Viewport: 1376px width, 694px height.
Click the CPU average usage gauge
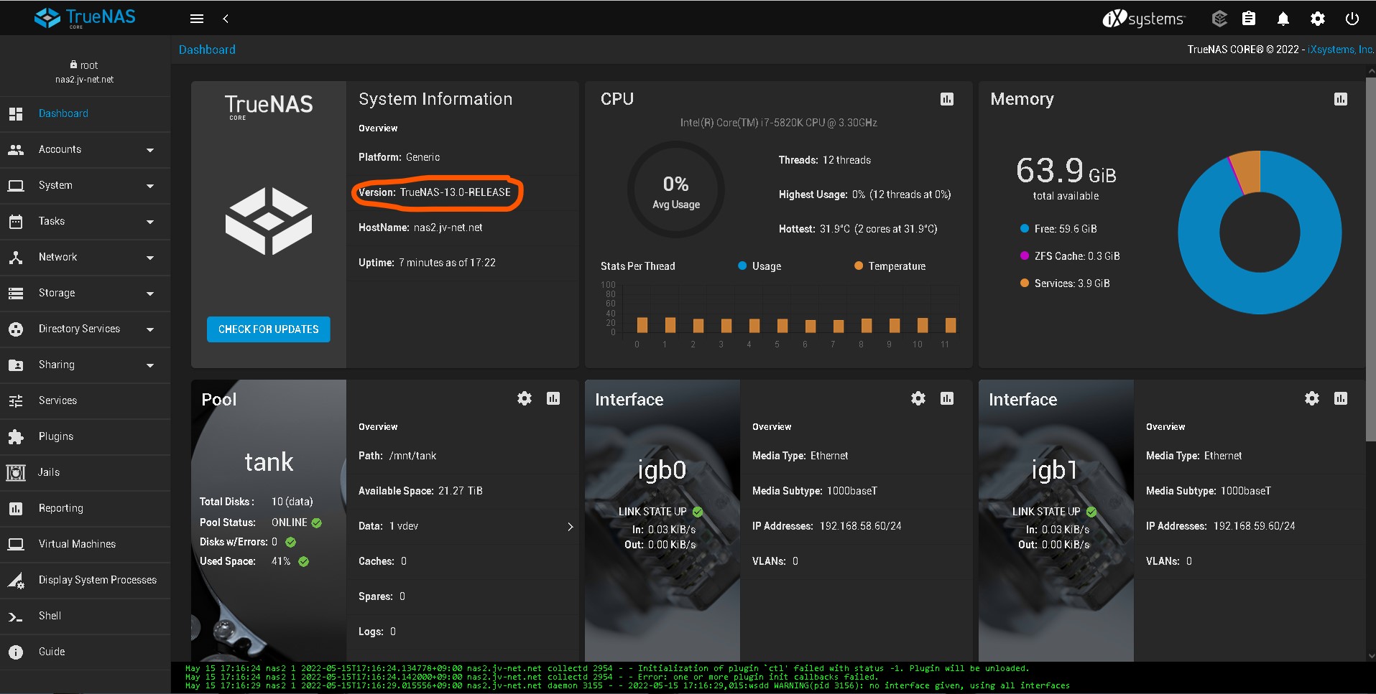tap(676, 190)
